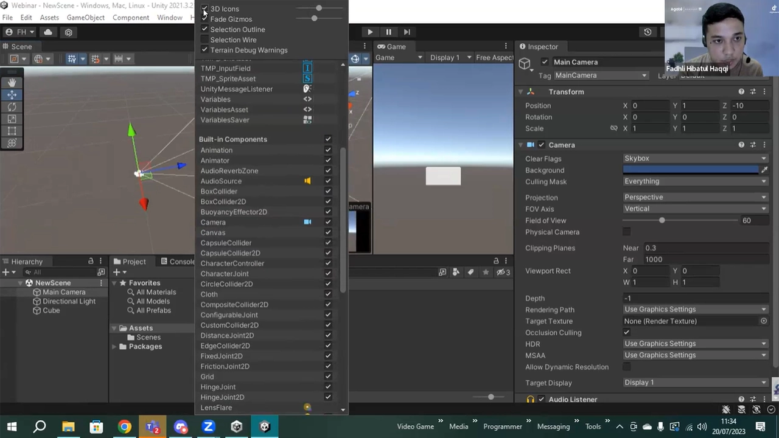Screen dimensions: 779x438
Task: Enable Selection Wire option
Action: (204, 40)
